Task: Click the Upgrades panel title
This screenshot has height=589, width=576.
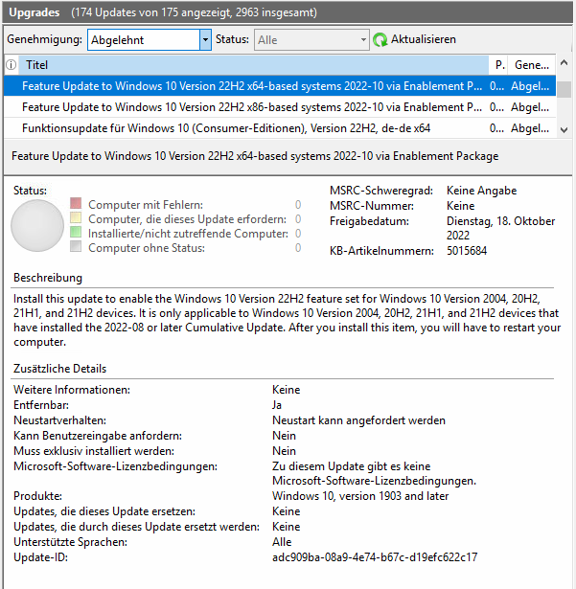Action: 35,12
